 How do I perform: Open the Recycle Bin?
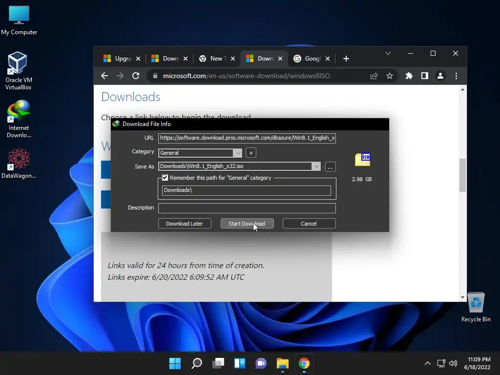point(476,307)
